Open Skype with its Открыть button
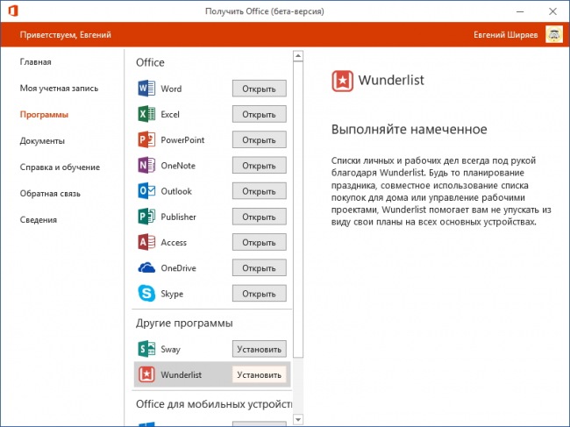The image size is (570, 427). pyautogui.click(x=260, y=294)
